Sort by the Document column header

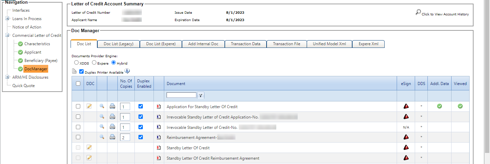pos(176,84)
